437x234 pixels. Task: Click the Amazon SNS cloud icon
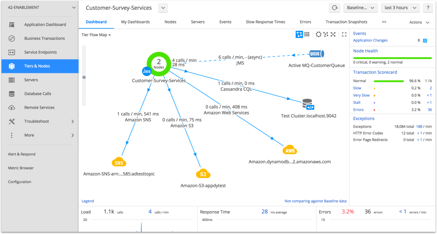119,162
